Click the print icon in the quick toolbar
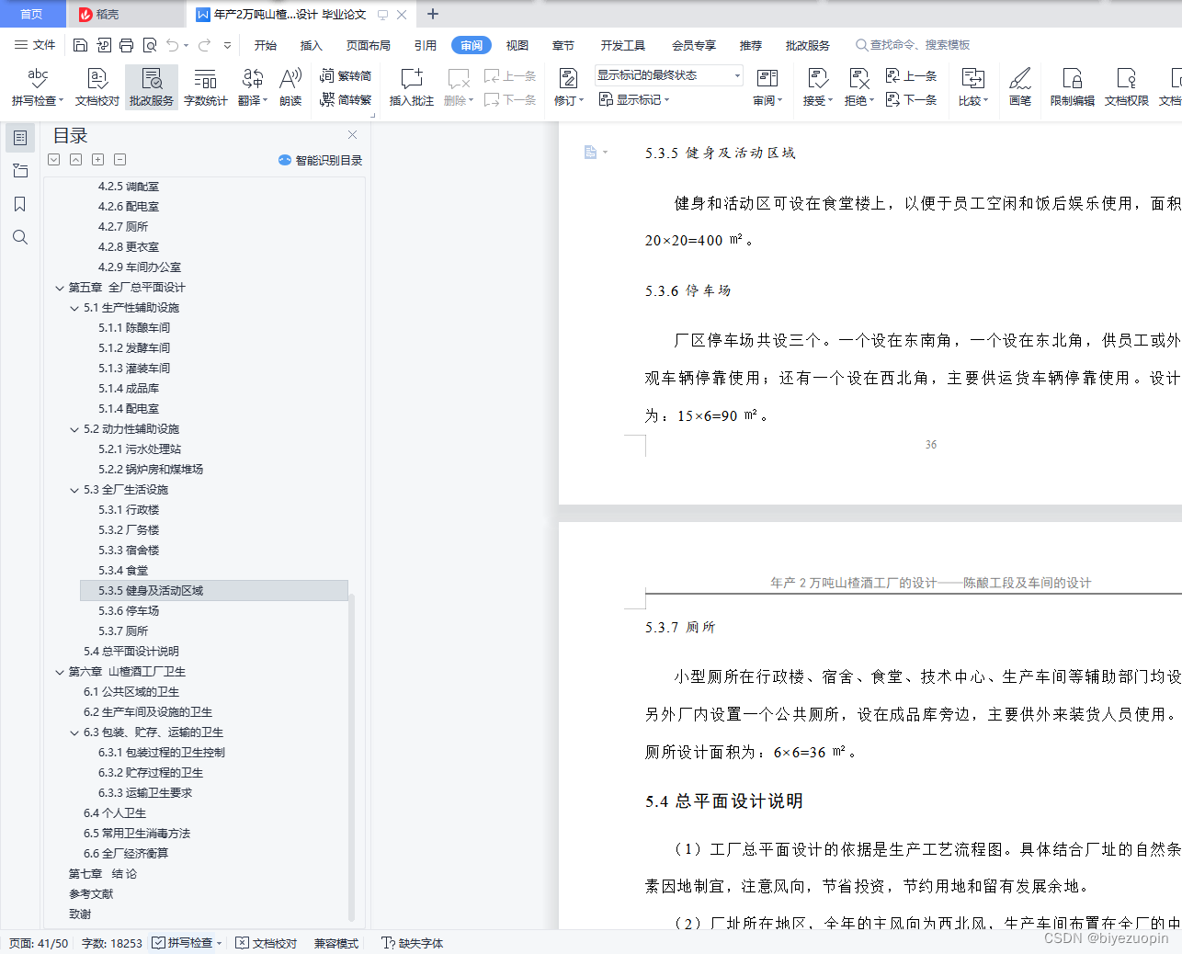 pyautogui.click(x=126, y=45)
